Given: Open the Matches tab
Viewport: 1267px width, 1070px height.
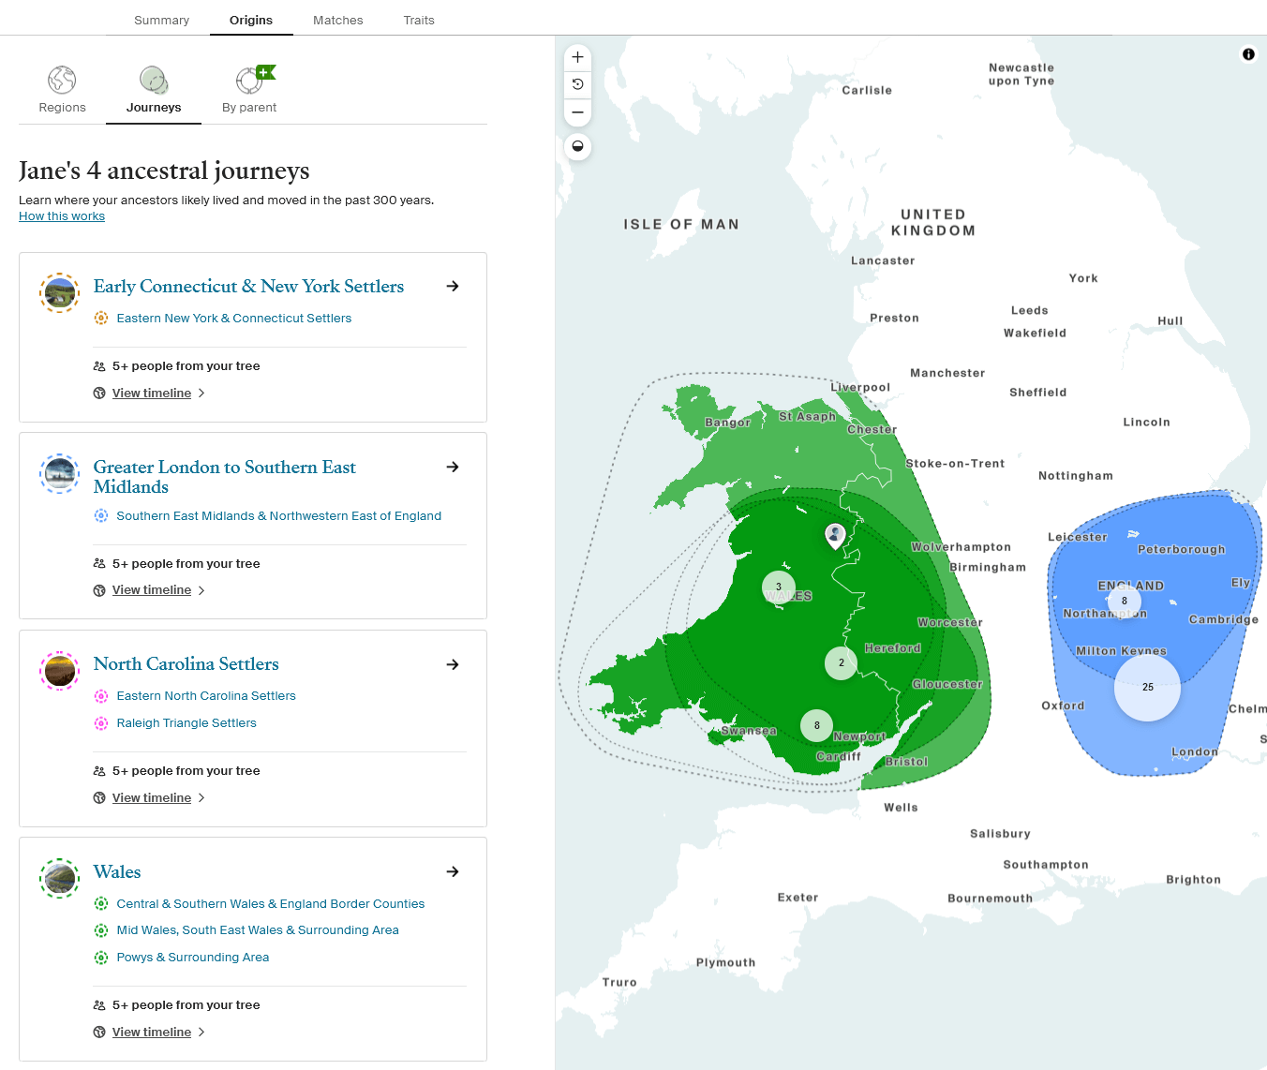Looking at the screenshot, I should click(x=337, y=20).
